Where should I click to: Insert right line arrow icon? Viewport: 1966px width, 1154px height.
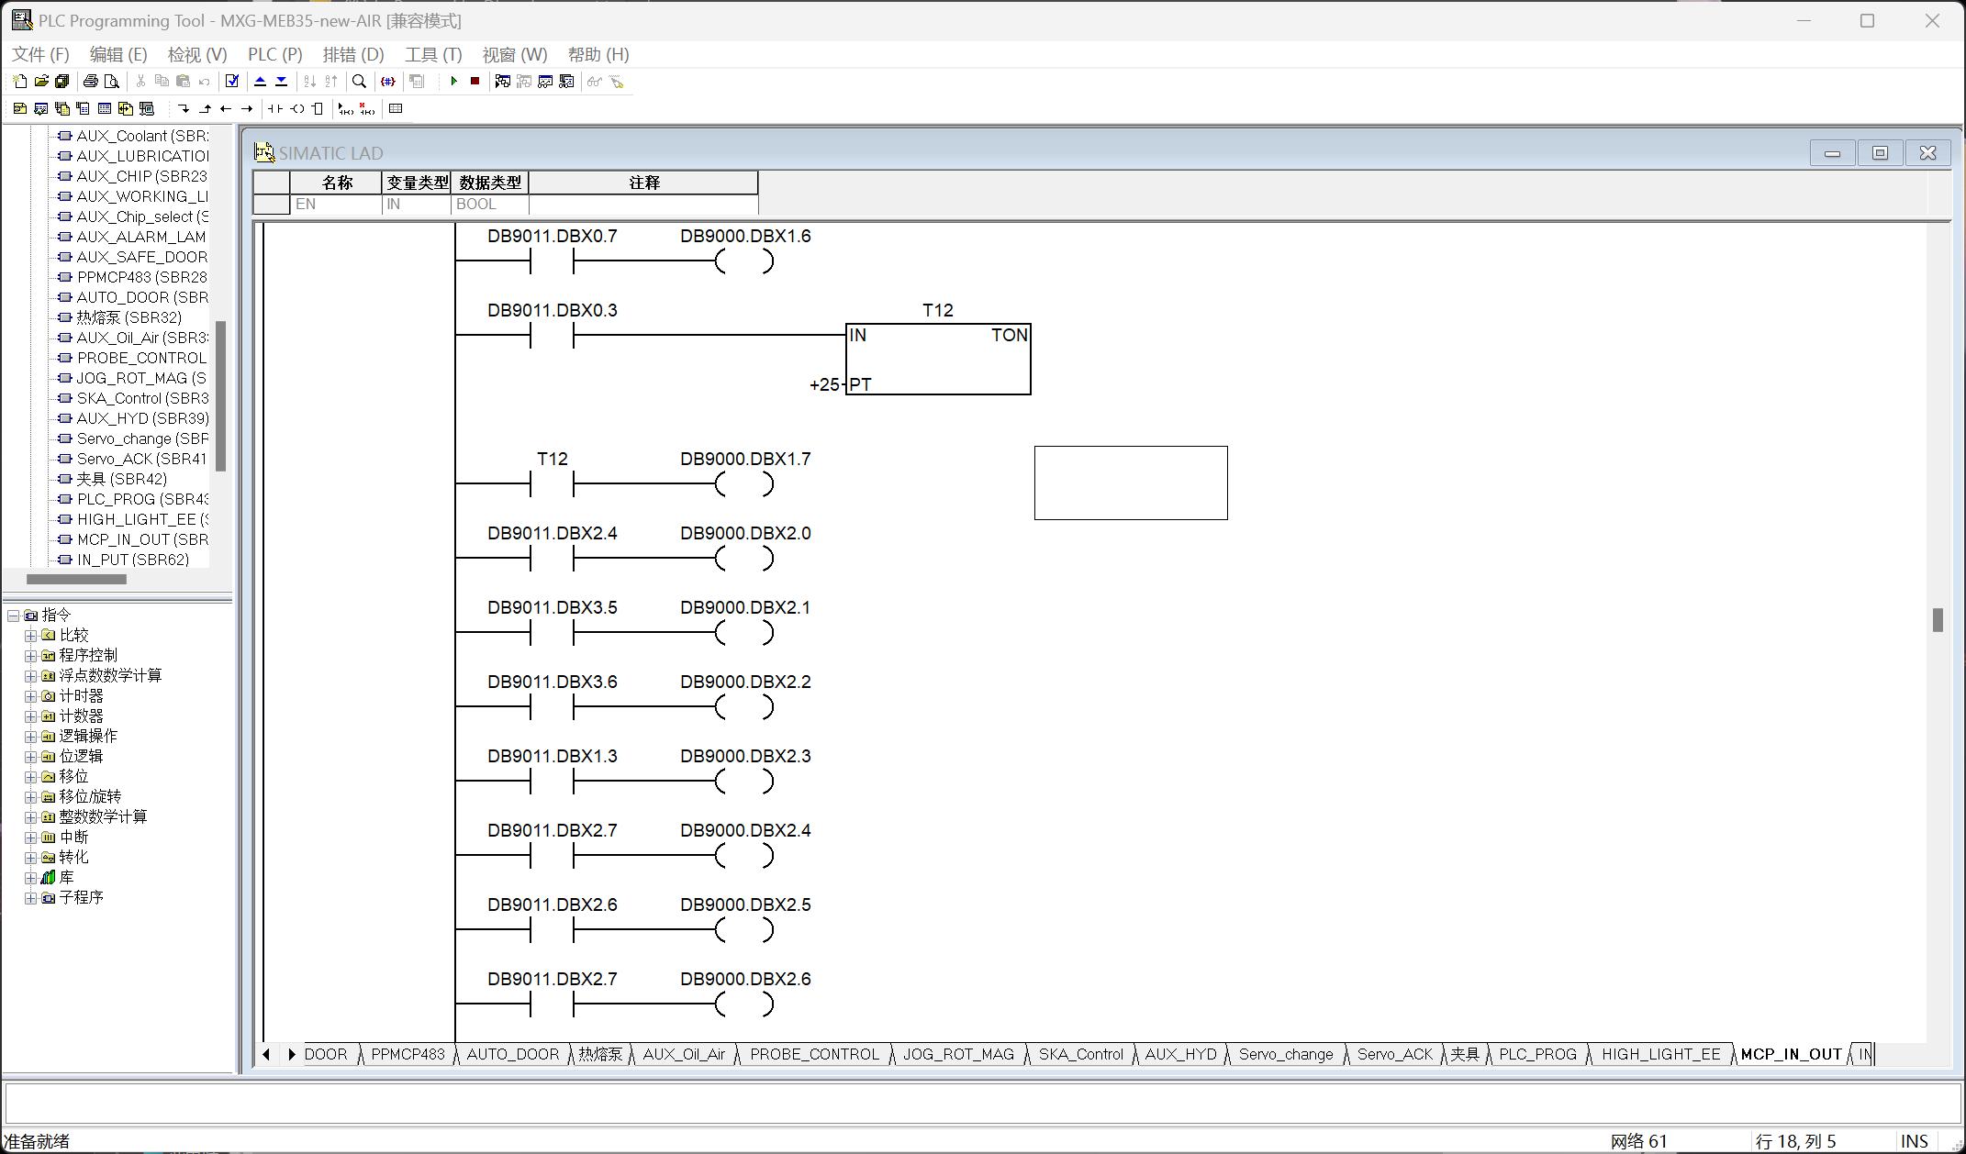point(247,109)
